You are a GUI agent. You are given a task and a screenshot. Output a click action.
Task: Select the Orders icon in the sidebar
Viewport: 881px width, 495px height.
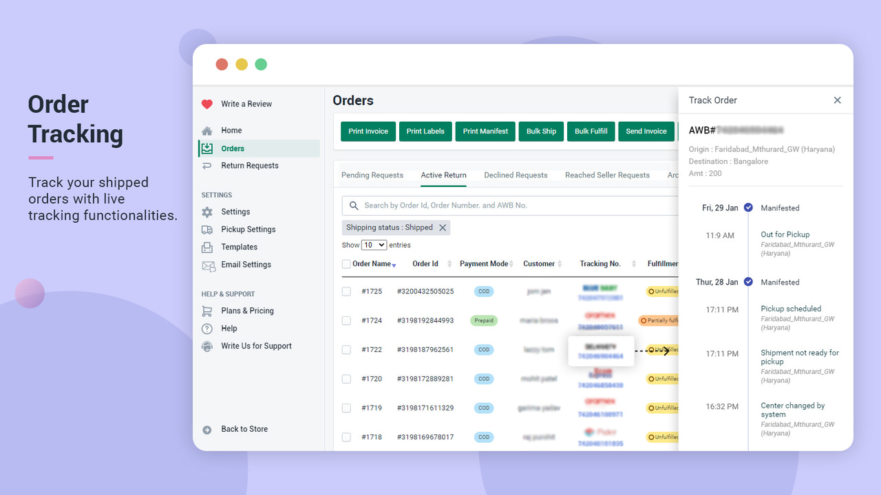coord(207,148)
